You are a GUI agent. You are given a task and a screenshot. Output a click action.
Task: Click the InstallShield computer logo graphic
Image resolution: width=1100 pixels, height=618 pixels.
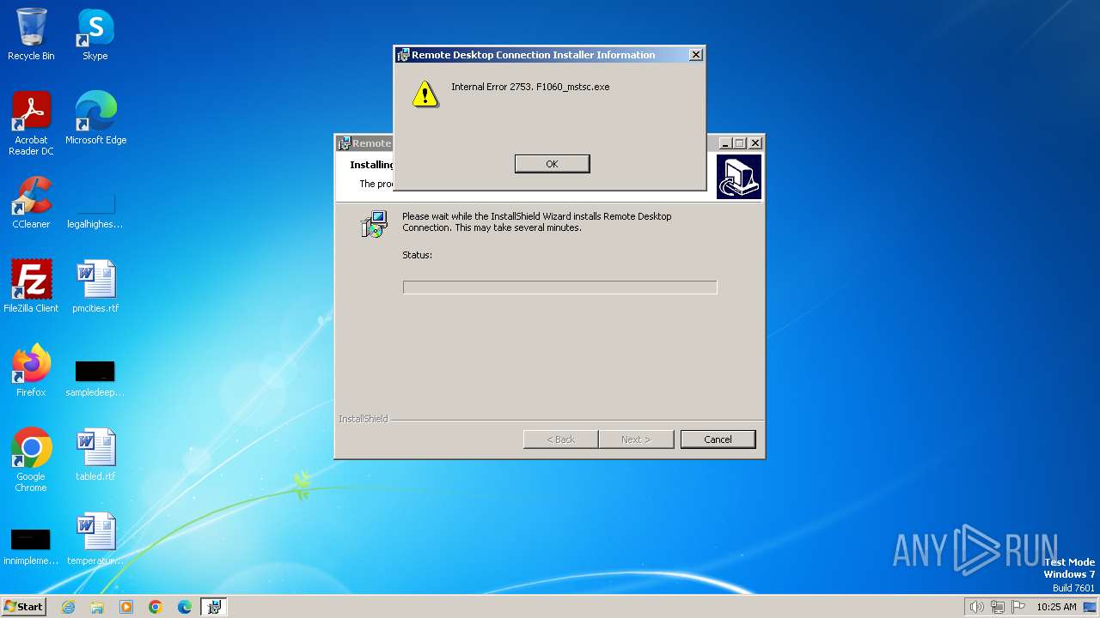coord(739,177)
